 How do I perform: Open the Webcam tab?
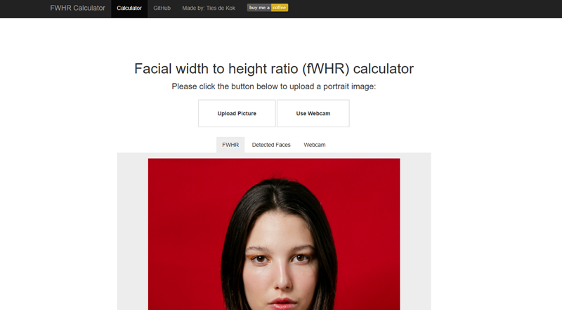(315, 145)
